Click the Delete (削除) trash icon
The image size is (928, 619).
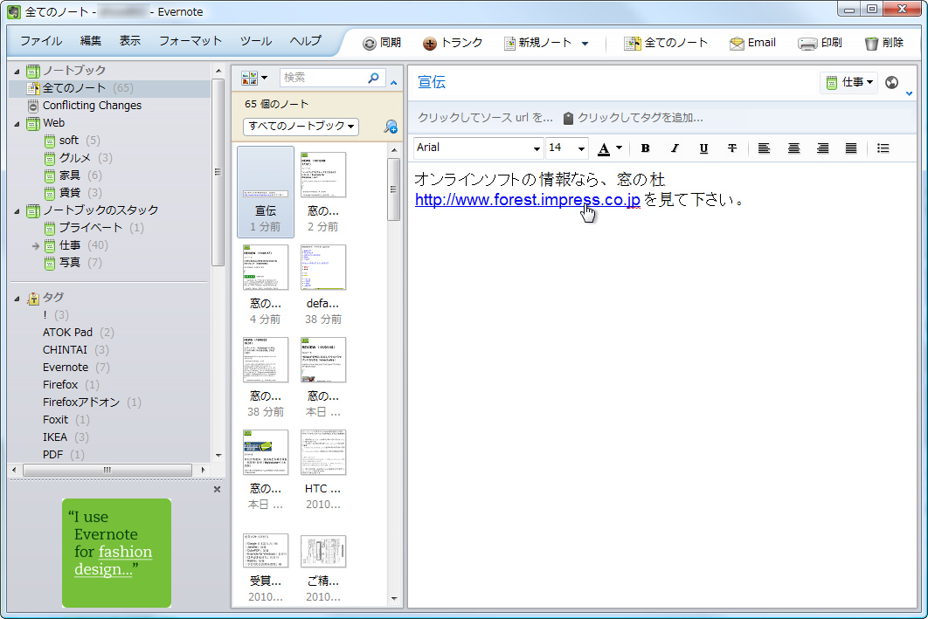[871, 43]
